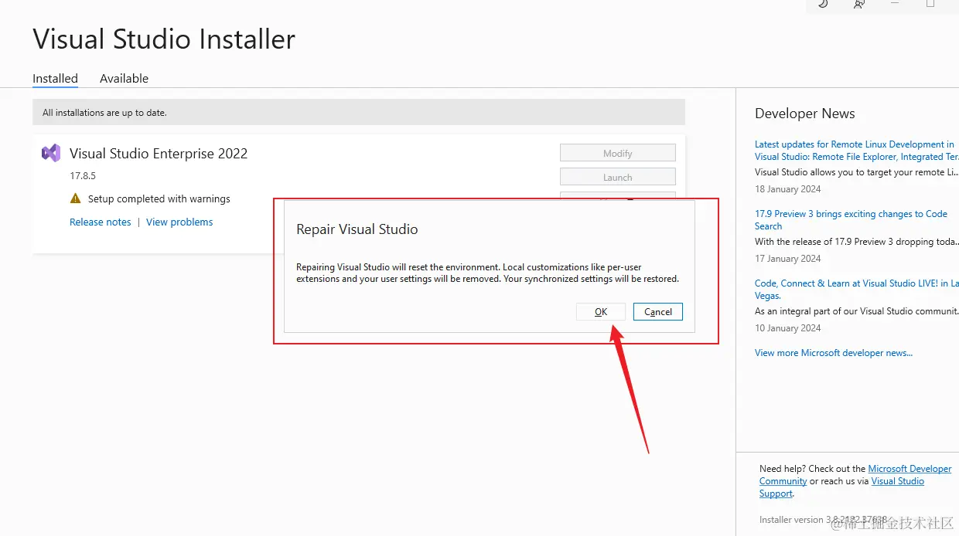959x536 pixels.
Task: Toggle the dark theme moon icon
Action: point(823,4)
